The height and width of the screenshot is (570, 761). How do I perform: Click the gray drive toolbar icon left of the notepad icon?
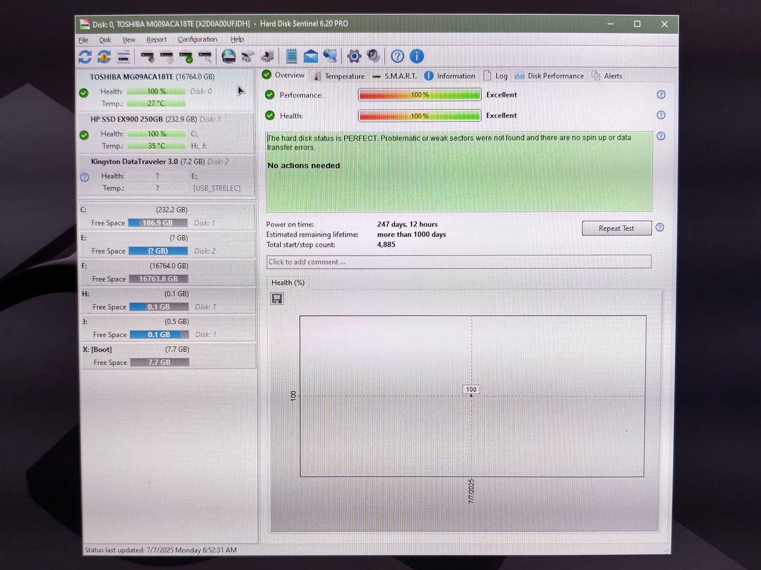(267, 56)
